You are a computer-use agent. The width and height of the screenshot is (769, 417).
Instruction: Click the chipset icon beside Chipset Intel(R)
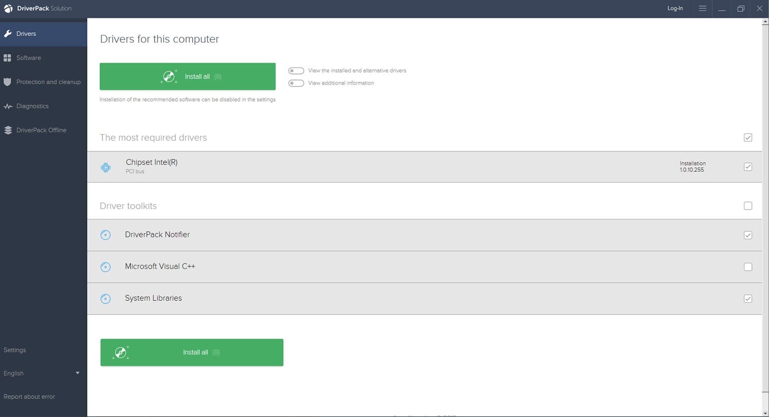(x=106, y=167)
